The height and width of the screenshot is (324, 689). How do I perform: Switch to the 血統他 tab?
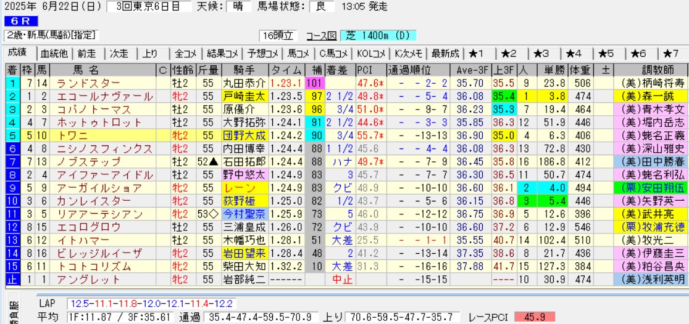pyautogui.click(x=54, y=53)
